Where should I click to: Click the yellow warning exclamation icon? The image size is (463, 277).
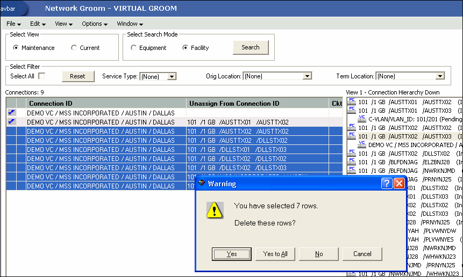[215, 210]
